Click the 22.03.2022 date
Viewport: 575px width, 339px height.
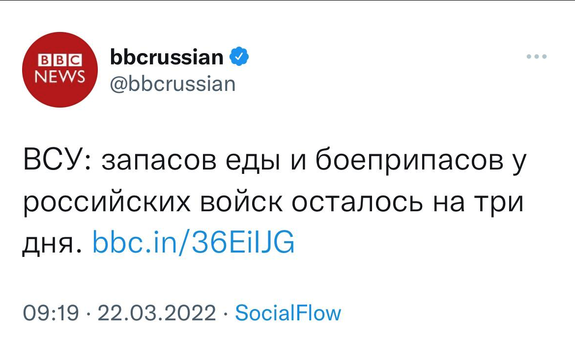[157, 313]
